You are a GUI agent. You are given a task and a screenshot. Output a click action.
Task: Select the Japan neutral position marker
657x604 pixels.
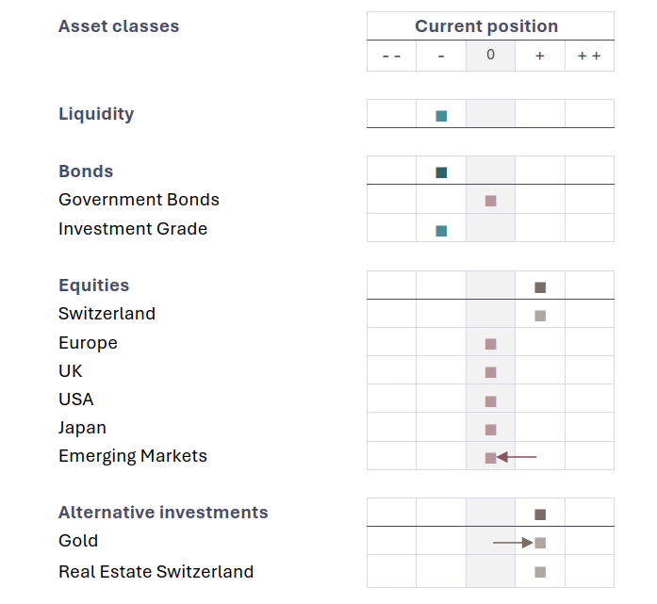click(x=490, y=430)
